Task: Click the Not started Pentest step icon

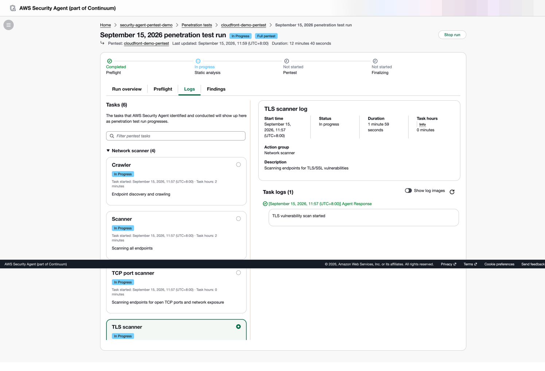Action: point(287,61)
